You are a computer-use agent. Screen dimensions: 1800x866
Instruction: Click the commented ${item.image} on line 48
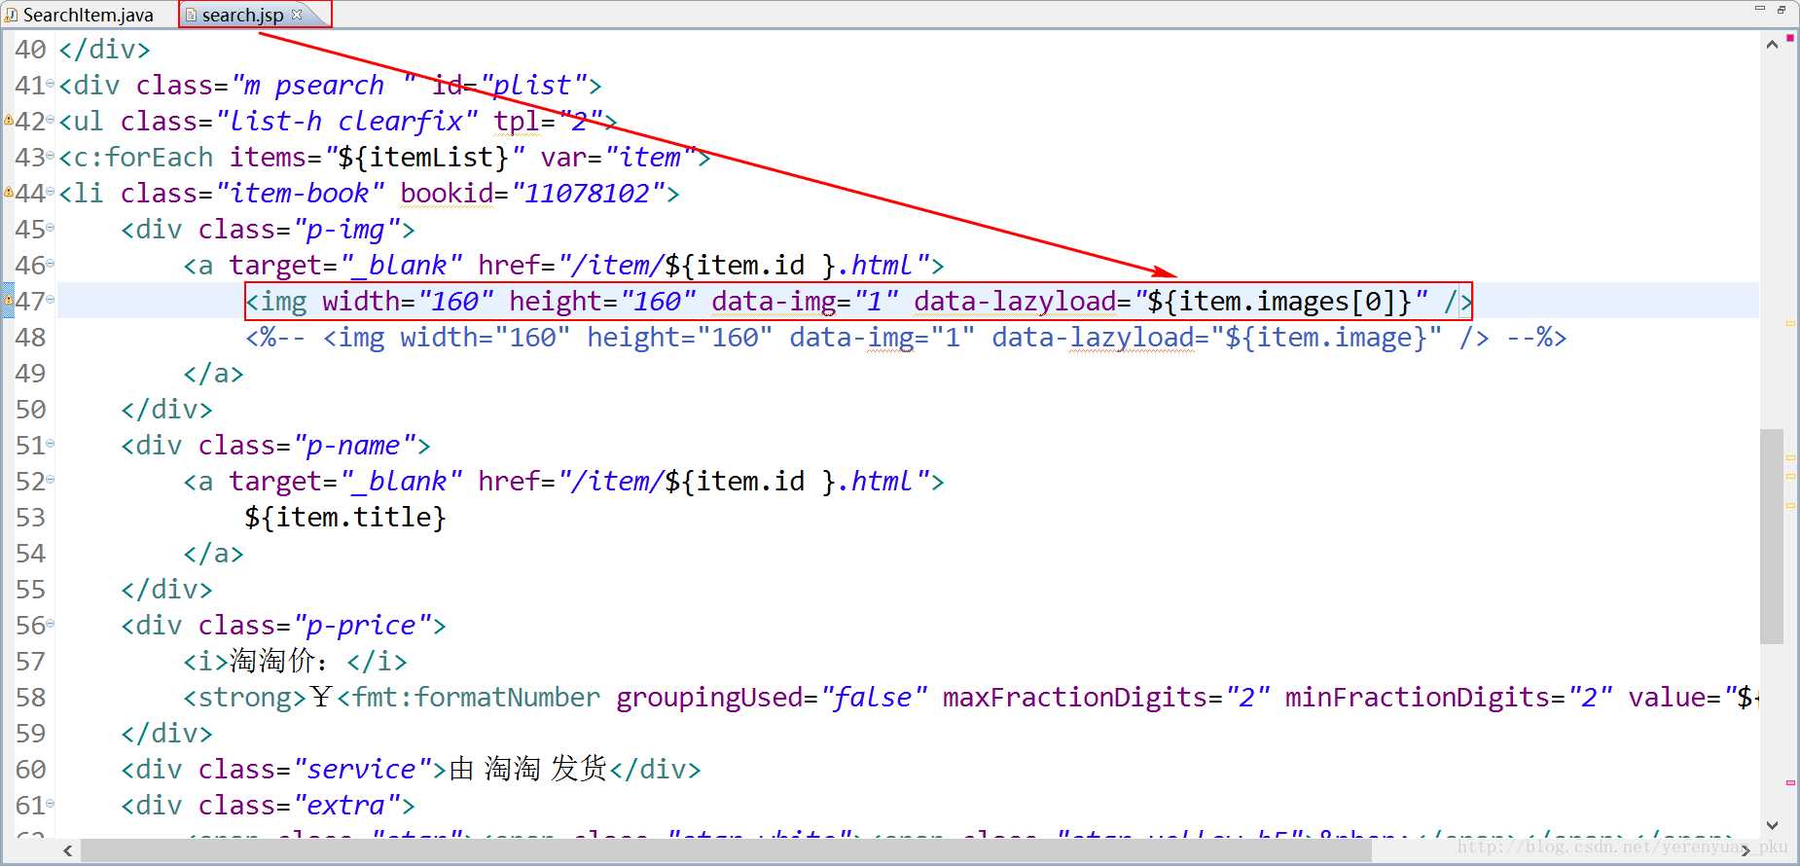point(1326,338)
